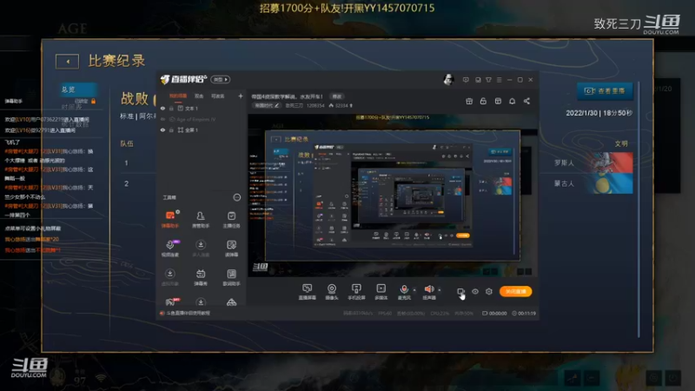Open the notification bell icon
The image size is (695, 391).
pos(512,101)
